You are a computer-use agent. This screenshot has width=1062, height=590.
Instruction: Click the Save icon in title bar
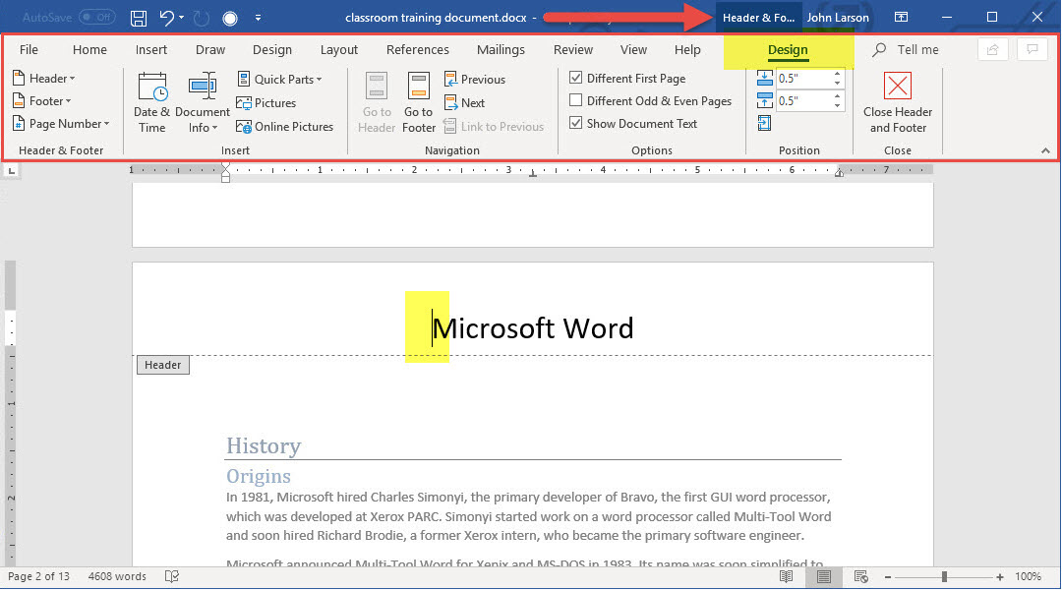pos(139,18)
